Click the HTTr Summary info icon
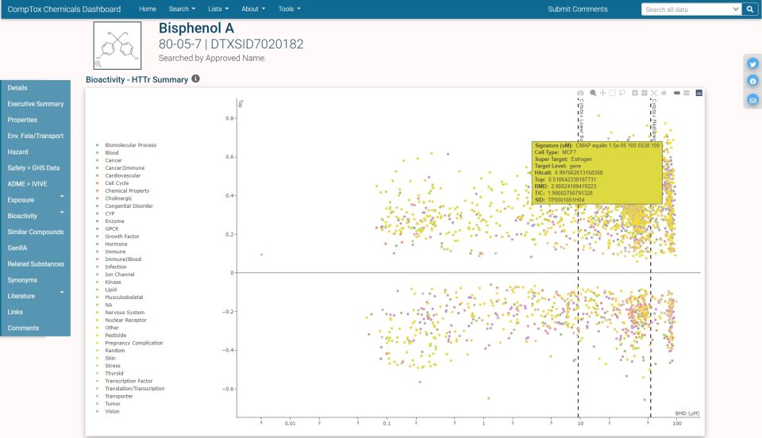Viewport: 762px width, 438px height. [196, 79]
